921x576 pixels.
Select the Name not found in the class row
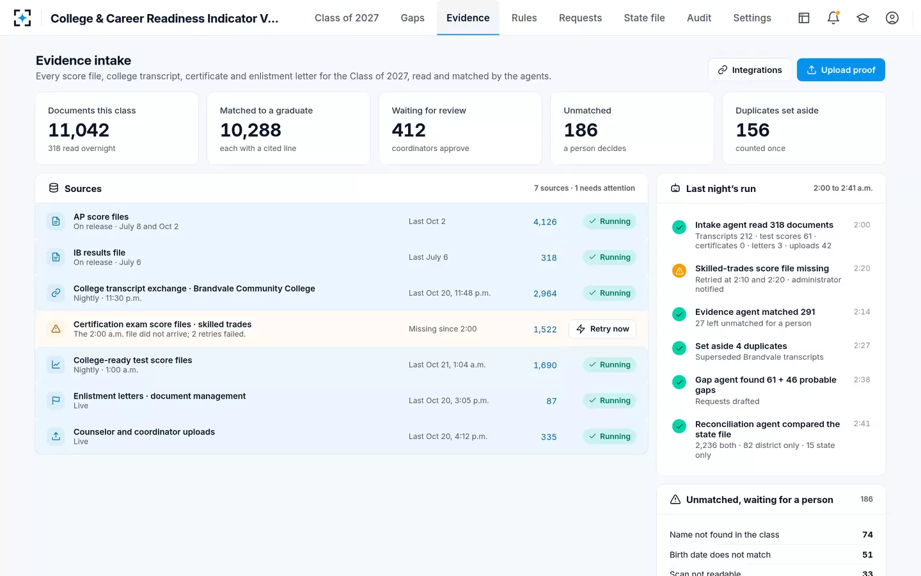(771, 534)
